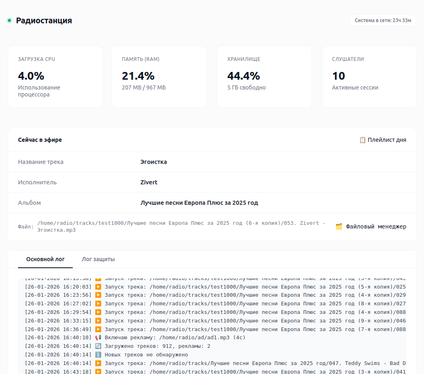424x374 pixels.
Task: Click the play icon on 16:43:18 log entry
Action: pyautogui.click(x=98, y=372)
